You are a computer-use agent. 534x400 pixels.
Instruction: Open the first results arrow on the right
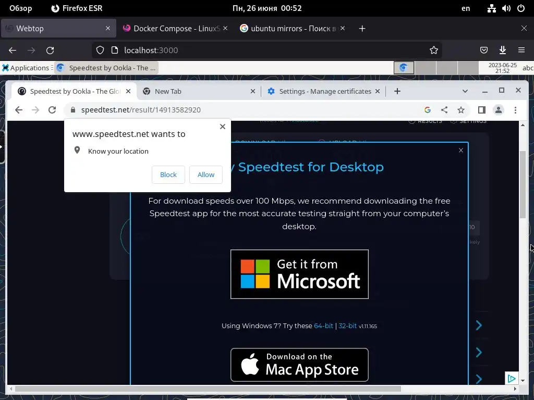pos(479,325)
